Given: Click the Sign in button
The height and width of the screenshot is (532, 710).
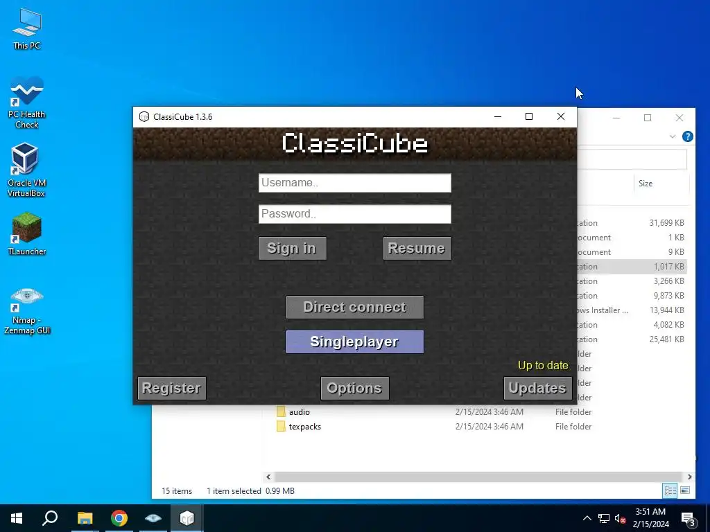Looking at the screenshot, I should point(292,248).
